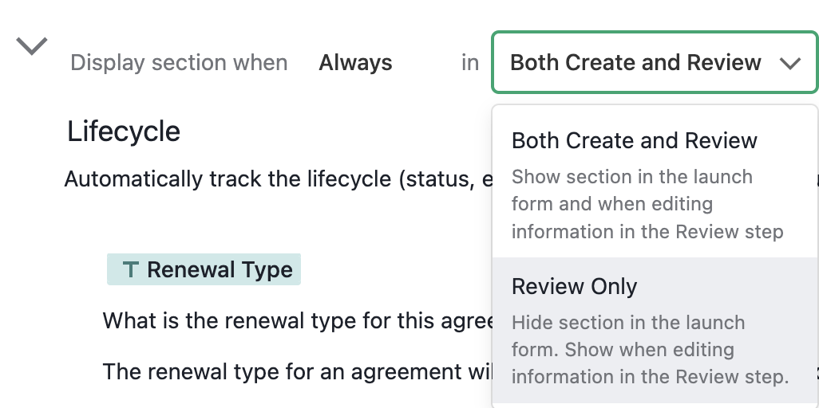Click 'form. Show when editing' under Review Only
The width and height of the screenshot is (819, 408).
[623, 350]
